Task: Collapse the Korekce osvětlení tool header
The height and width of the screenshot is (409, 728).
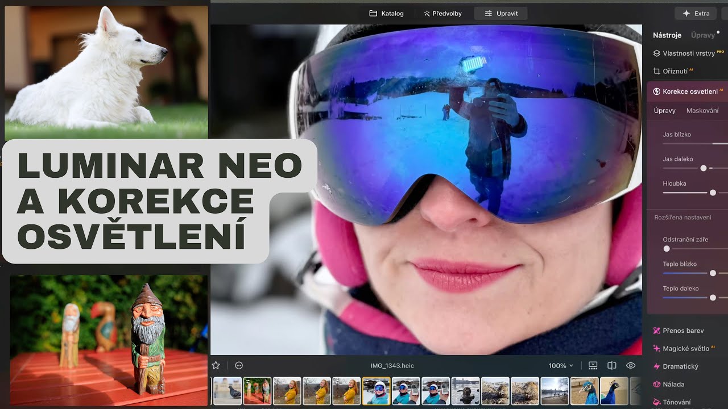Action: 687,91
